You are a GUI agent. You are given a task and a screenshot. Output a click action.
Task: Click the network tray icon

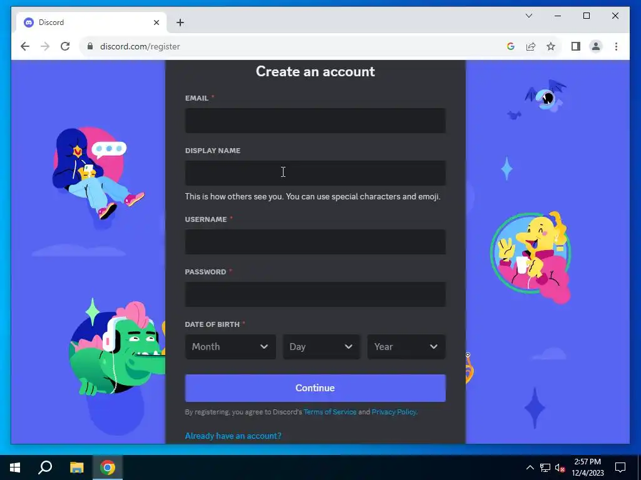coord(545,467)
